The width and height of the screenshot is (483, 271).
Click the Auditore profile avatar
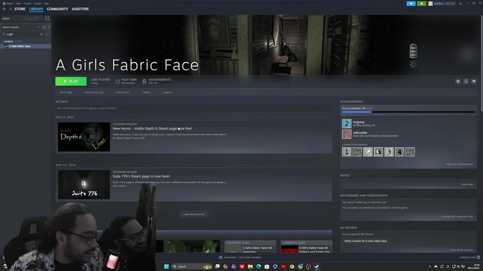(430, 3)
